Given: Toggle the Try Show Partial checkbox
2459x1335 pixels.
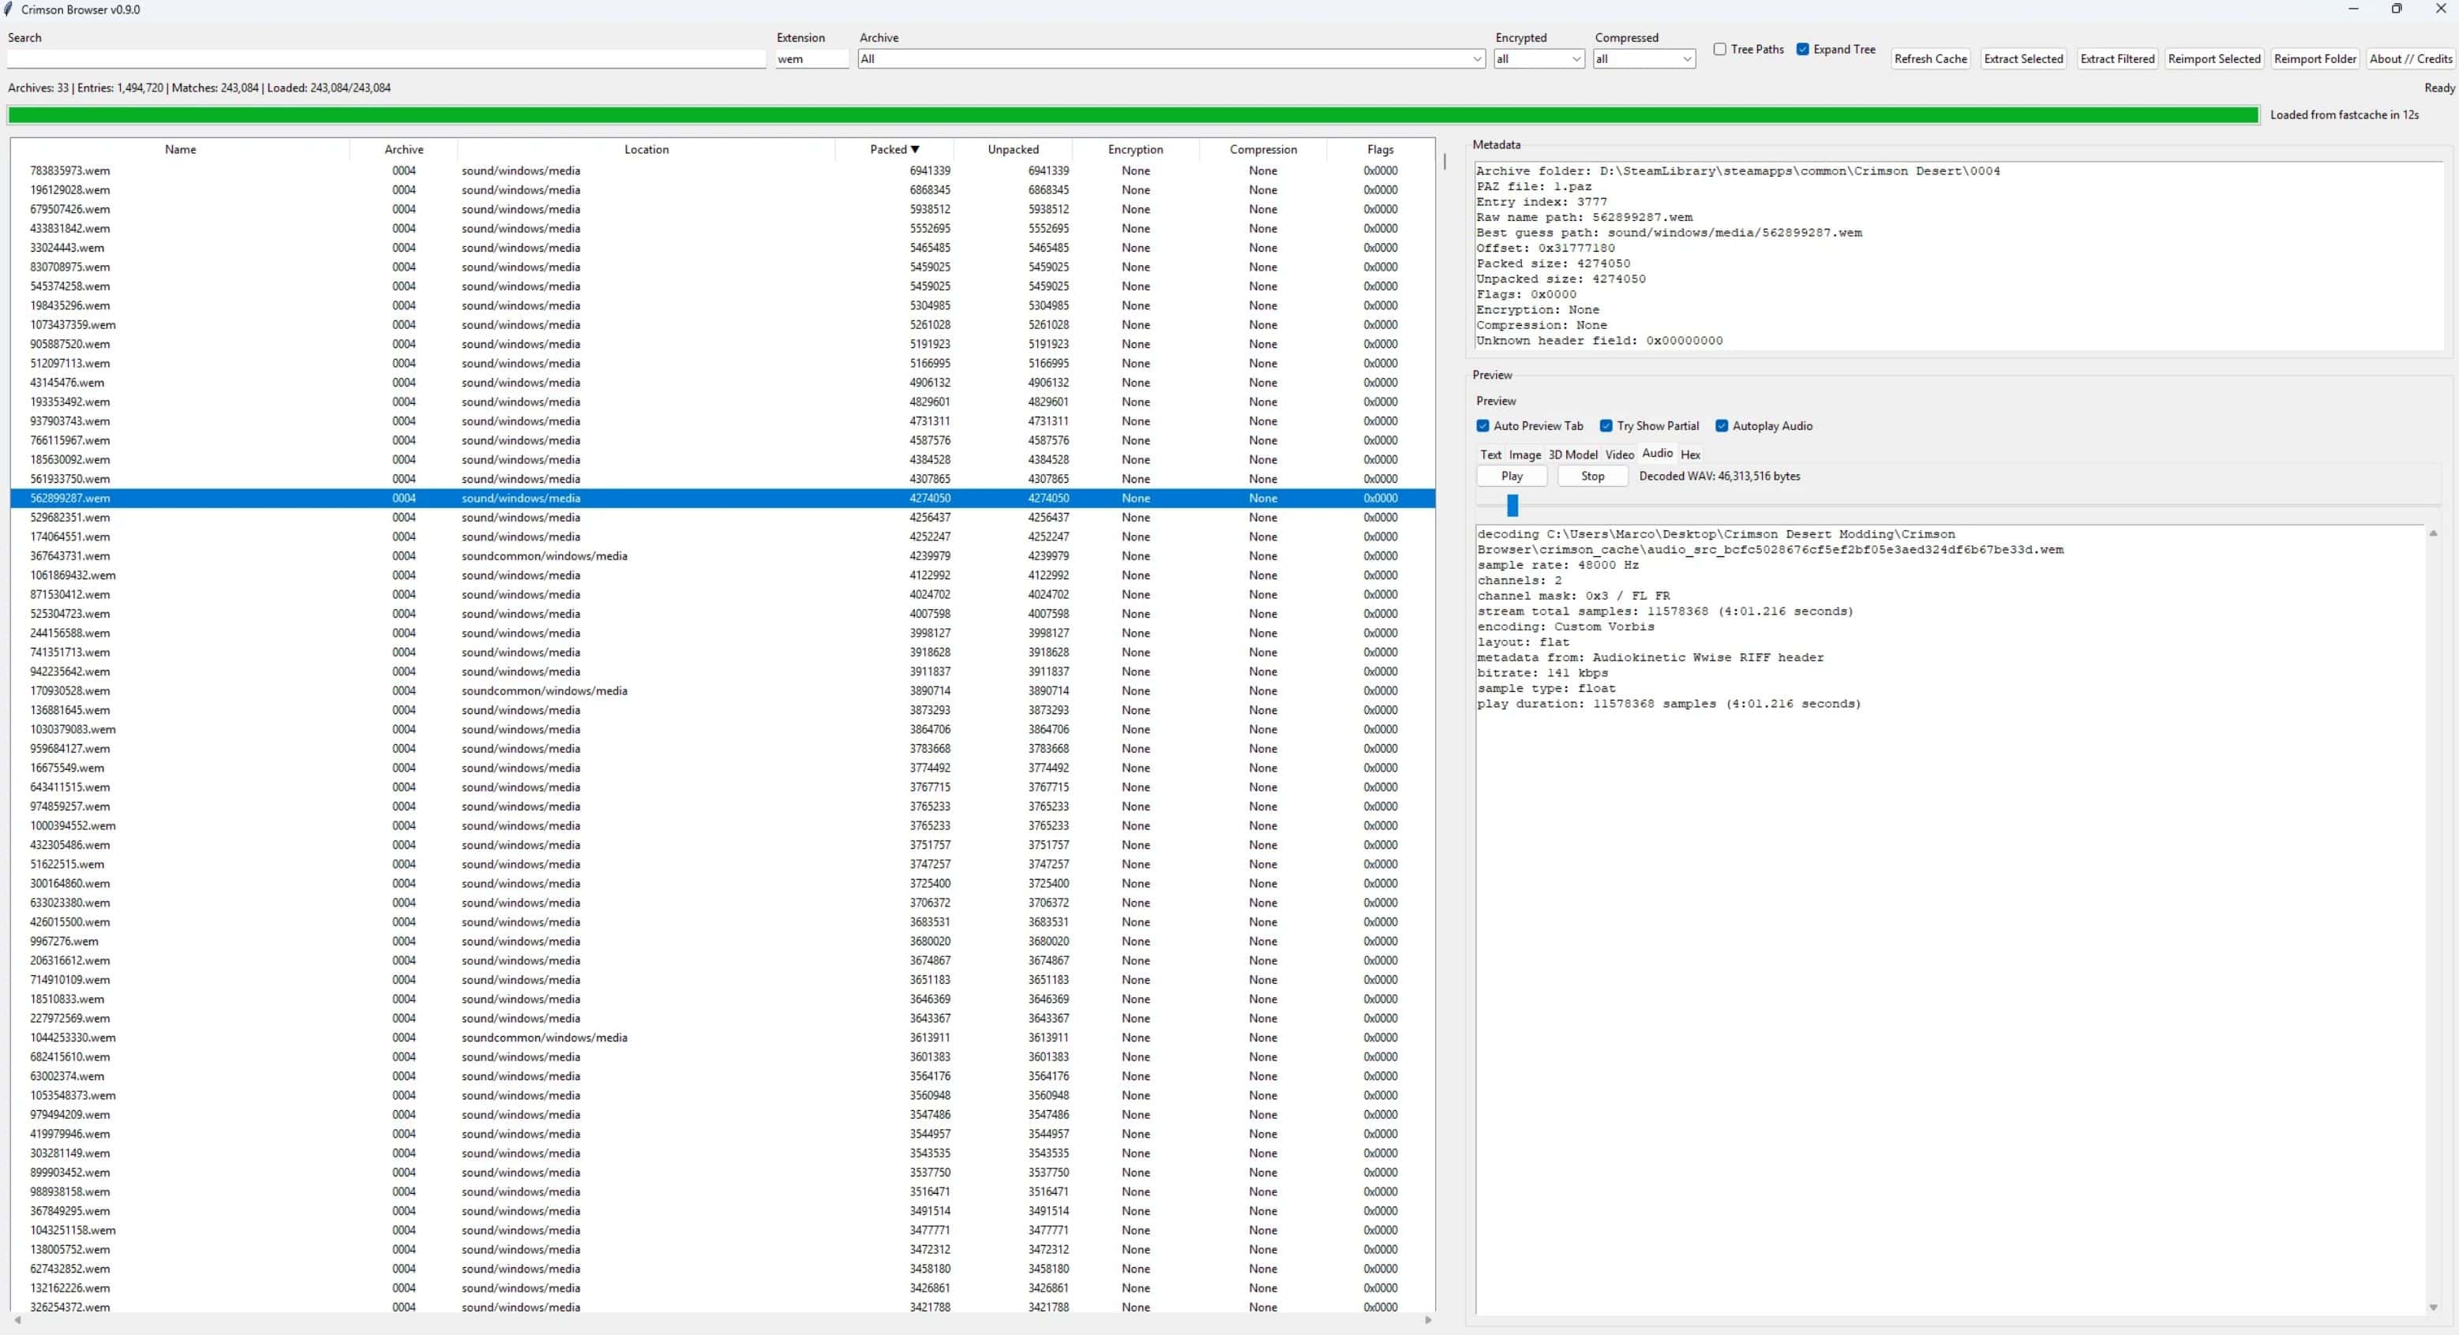Looking at the screenshot, I should click(1606, 427).
